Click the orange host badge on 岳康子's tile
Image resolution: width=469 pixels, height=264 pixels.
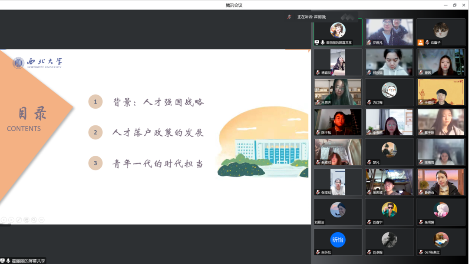pyautogui.click(x=420, y=43)
